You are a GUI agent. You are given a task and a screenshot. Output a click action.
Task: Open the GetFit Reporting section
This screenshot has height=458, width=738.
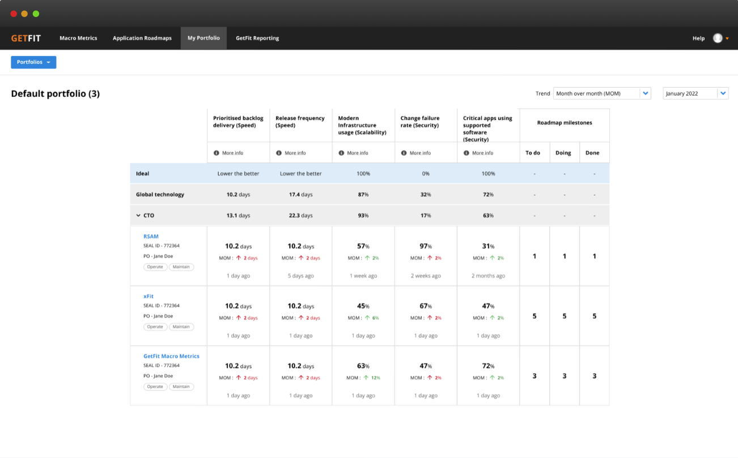coord(257,38)
